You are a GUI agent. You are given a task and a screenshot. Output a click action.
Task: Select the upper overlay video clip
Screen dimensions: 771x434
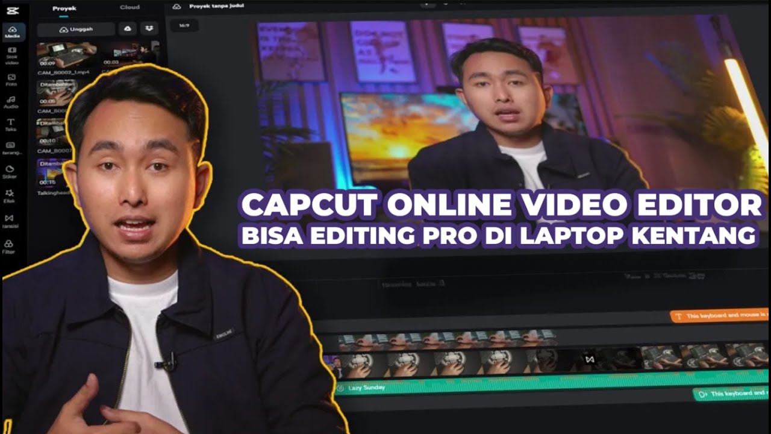click(x=446, y=339)
